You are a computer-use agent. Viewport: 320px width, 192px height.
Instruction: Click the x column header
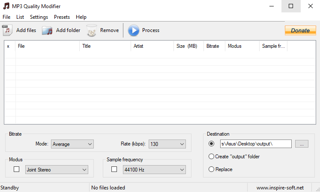click(10, 46)
